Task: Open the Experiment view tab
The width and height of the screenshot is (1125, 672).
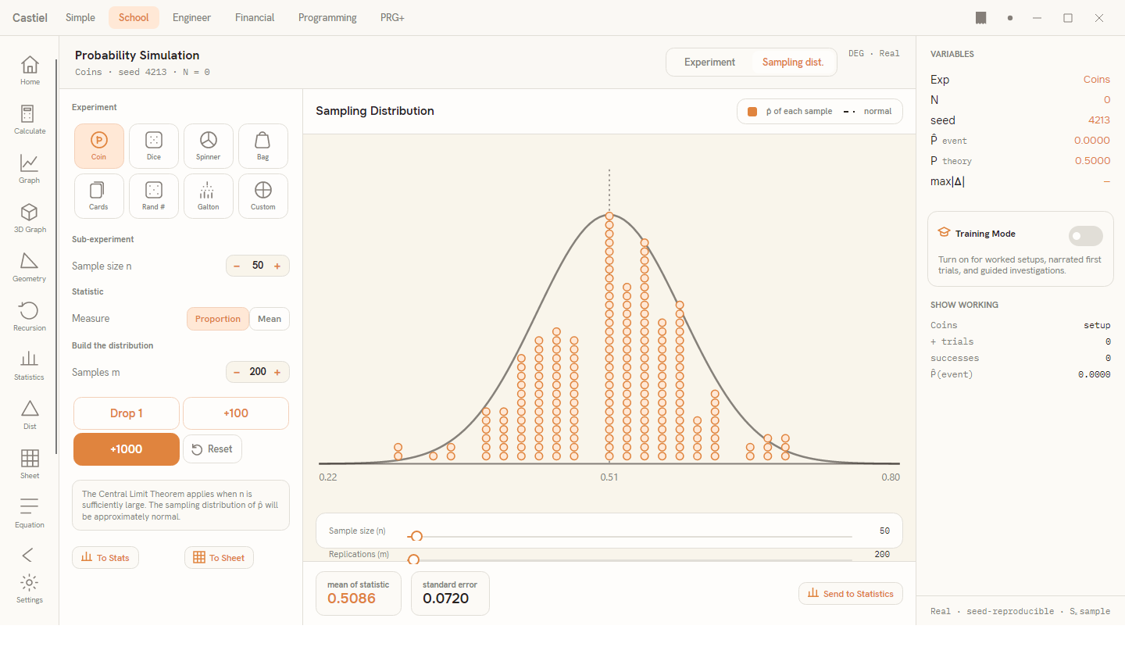Action: pos(709,63)
